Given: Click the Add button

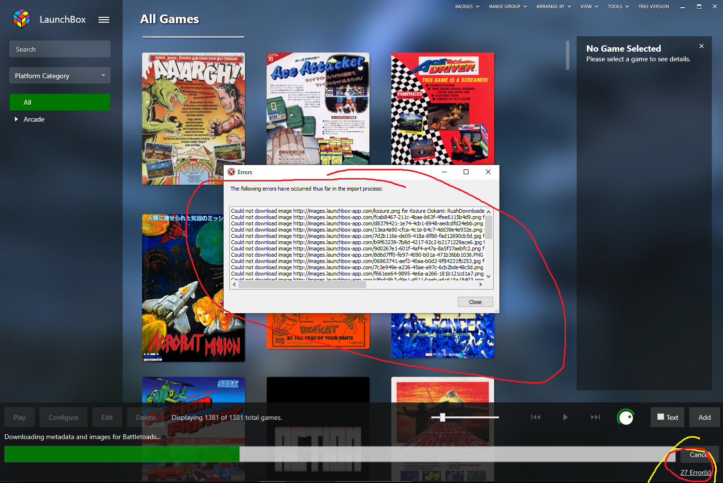Looking at the screenshot, I should 705,417.
